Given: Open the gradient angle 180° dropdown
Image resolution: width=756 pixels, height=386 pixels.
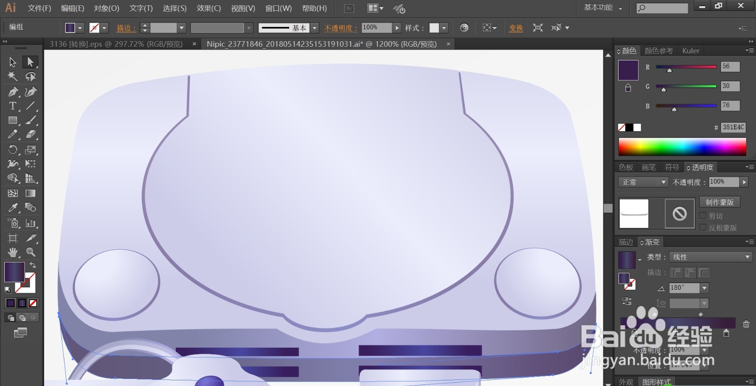Looking at the screenshot, I should (704, 288).
